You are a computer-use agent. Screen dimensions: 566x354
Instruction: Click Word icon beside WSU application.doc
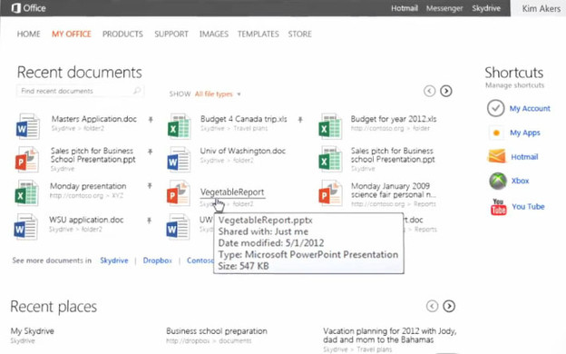25,227
